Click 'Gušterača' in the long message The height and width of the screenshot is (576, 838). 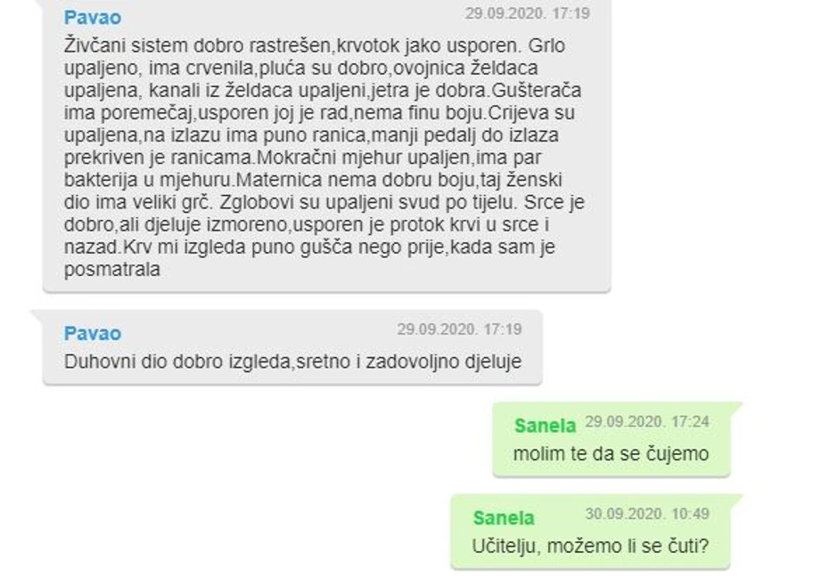coord(536,91)
